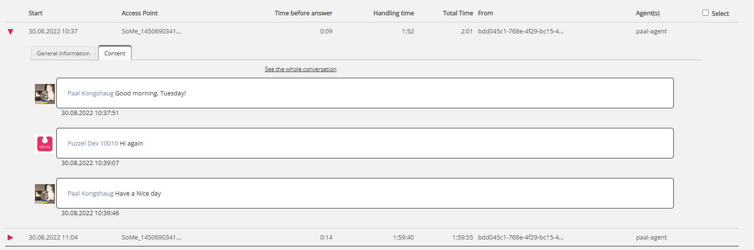Sort by the Access Point column header
This screenshot has width=754, height=250.
click(x=139, y=13)
